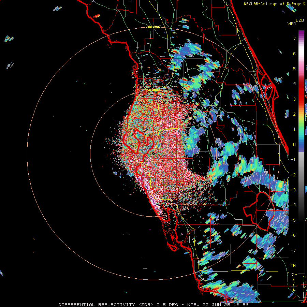This screenshot has height=307, width=307.
Task: Click the [dB] unit label
Action: click(291, 24)
